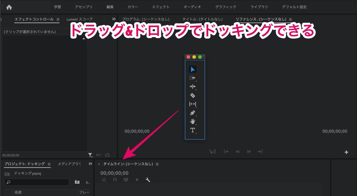Click the gang to program monitor icon
Viewport: 357px width, 196px height.
point(212,152)
